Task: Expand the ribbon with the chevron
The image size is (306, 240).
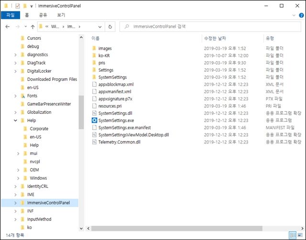Action: coord(294,15)
